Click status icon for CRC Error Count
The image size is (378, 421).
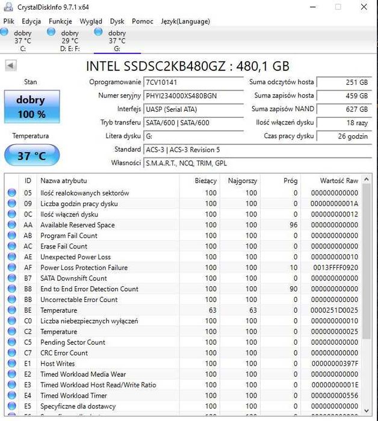tap(12, 352)
